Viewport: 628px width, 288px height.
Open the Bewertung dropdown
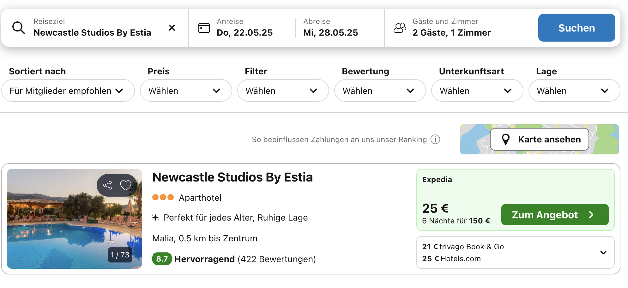(x=380, y=91)
